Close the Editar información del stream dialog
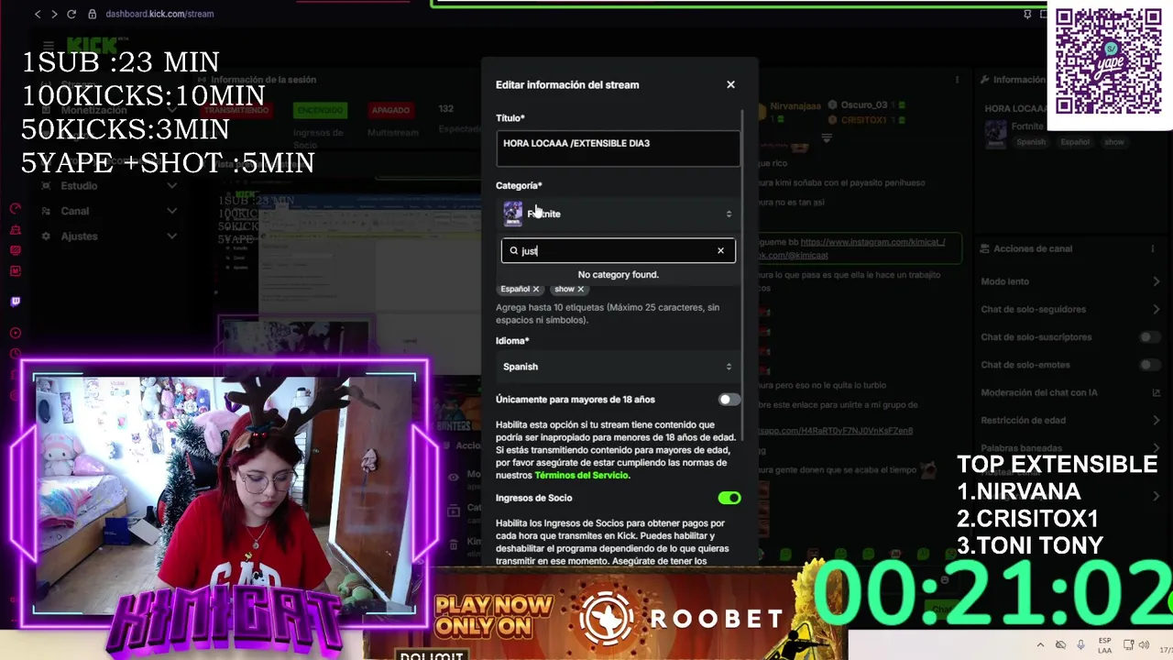Screen dimensions: 1173x660 click(730, 84)
